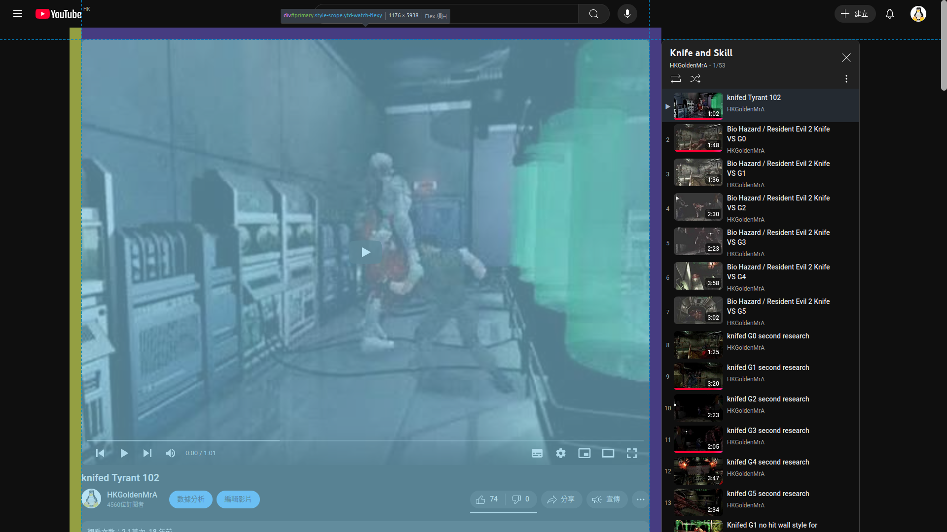This screenshot has width=947, height=532.
Task: Open HKGoldenMrA channel avatar
Action: pyautogui.click(x=91, y=499)
